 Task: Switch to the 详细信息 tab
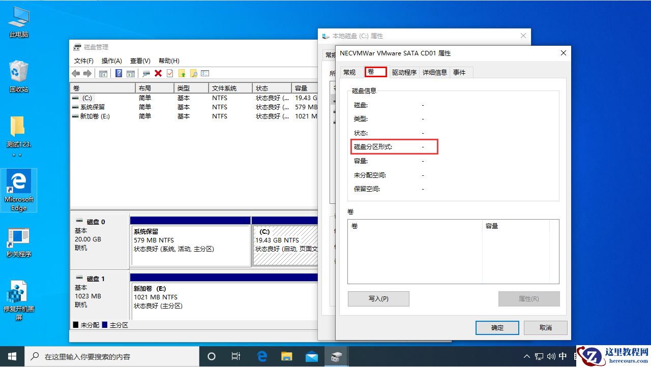click(434, 72)
